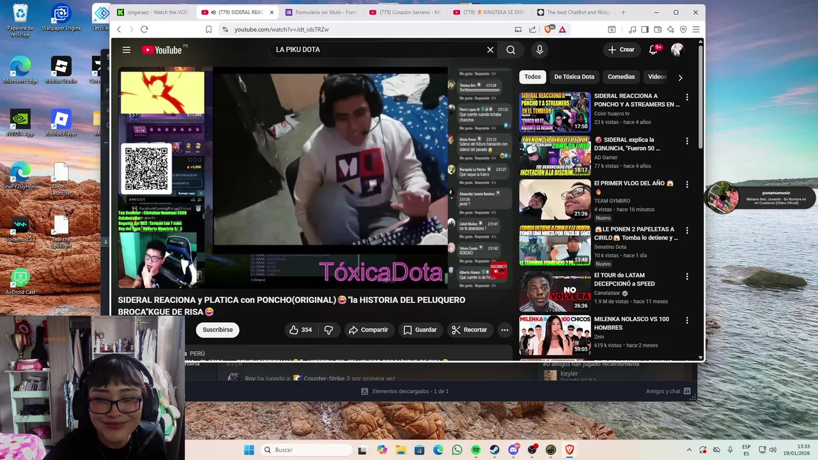The height and width of the screenshot is (460, 818).
Task: Open Windows Start menu
Action: [249, 450]
